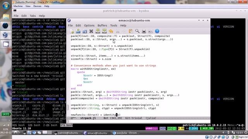Click the Paste clipboard icon in Emacs toolbar
Screen dimensions: 248x139
(x=131, y=31)
